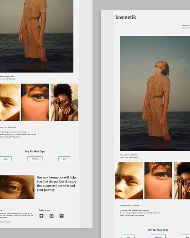This screenshot has width=190, height=238.
Task: Select the Follow us heading
Action: [x=44, y=210]
